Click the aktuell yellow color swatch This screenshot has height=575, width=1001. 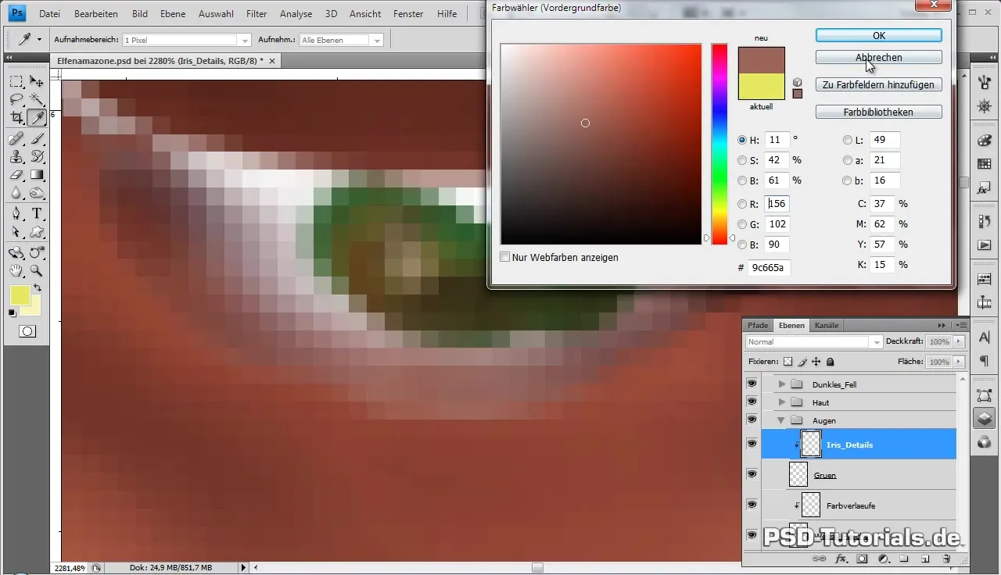pos(761,86)
